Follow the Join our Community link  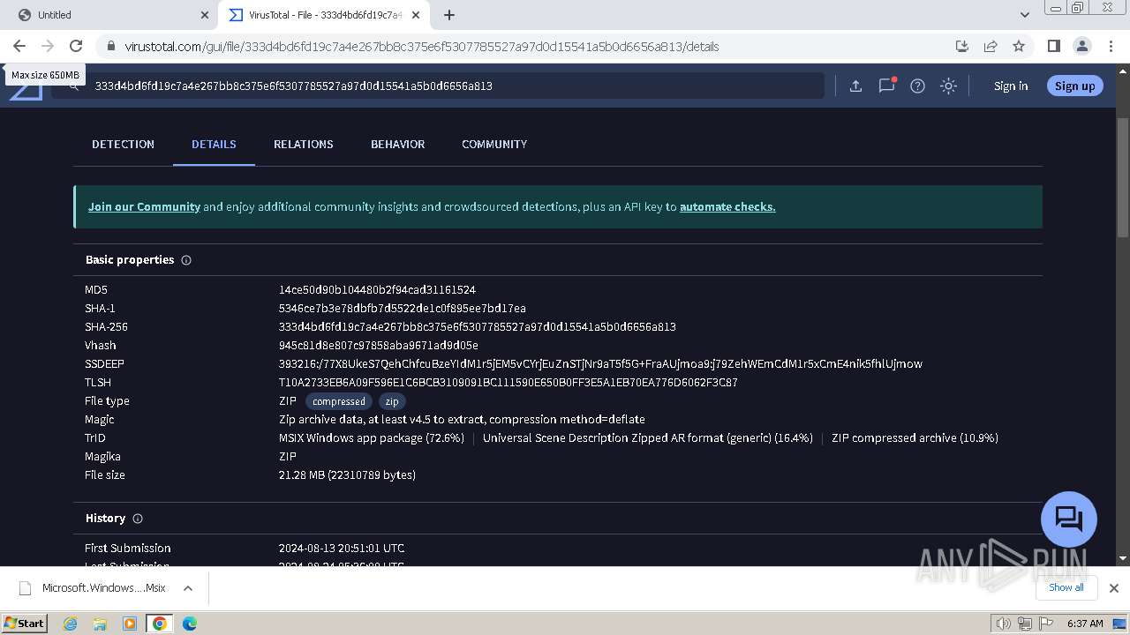[144, 206]
